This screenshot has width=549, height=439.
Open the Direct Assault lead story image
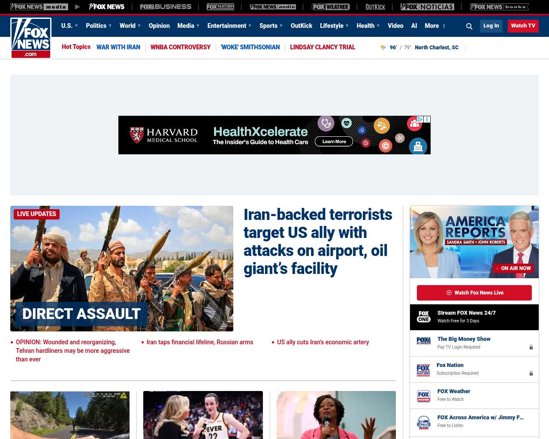tap(122, 268)
